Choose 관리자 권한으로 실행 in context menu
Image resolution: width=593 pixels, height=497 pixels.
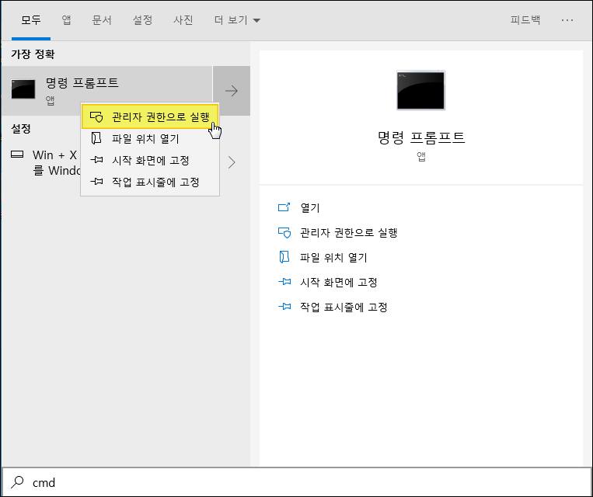pyautogui.click(x=150, y=116)
